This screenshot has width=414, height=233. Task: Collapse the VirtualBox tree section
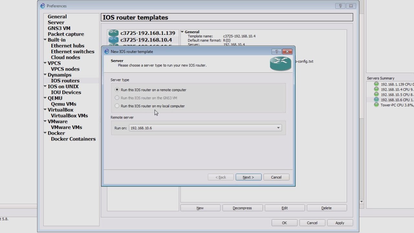click(45, 110)
